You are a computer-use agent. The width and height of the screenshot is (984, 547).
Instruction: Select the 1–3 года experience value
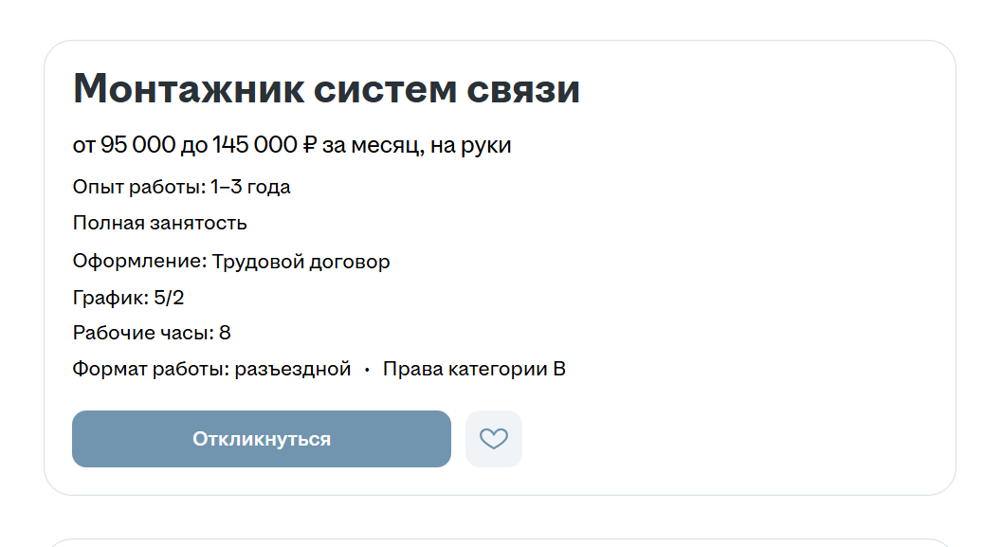[x=250, y=187]
